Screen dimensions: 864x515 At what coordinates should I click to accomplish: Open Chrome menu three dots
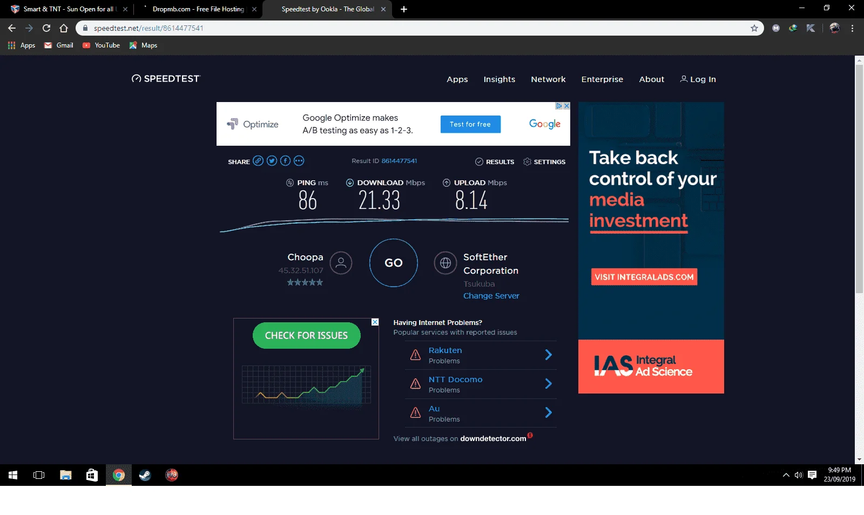(x=852, y=28)
